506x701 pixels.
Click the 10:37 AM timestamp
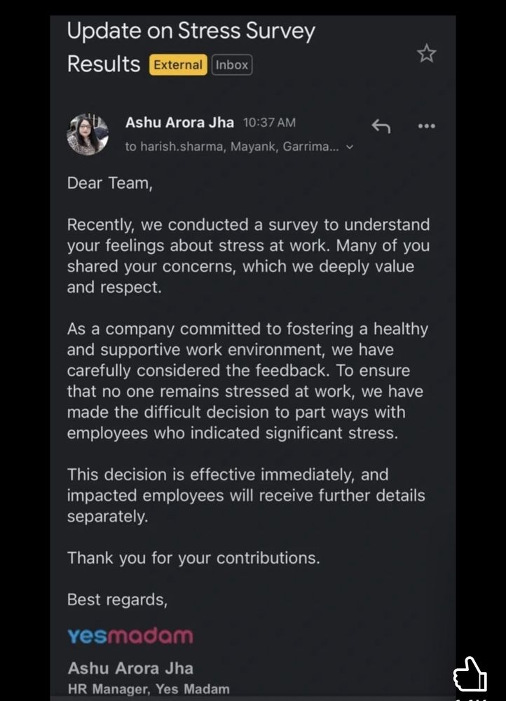(x=269, y=123)
